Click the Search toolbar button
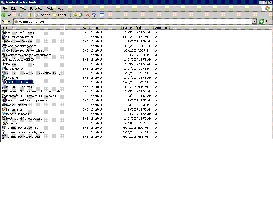Viewport: 273px width, 205px height. pos(43,15)
